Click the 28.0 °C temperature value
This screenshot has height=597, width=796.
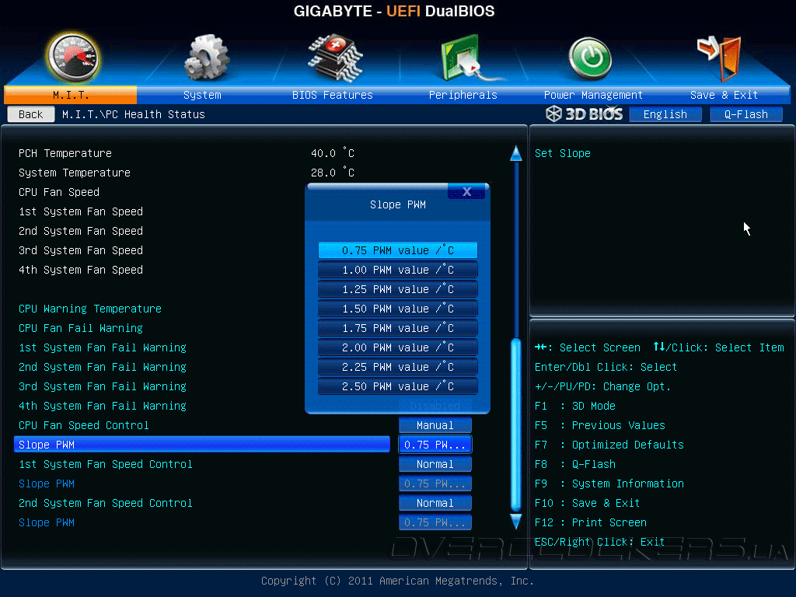point(333,172)
